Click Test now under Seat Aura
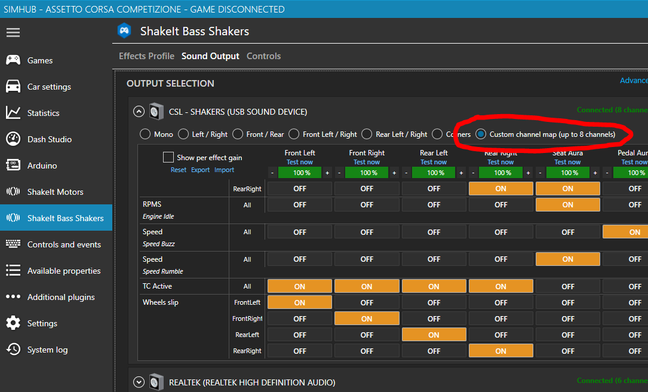Viewport: 648px width, 392px height. [567, 162]
